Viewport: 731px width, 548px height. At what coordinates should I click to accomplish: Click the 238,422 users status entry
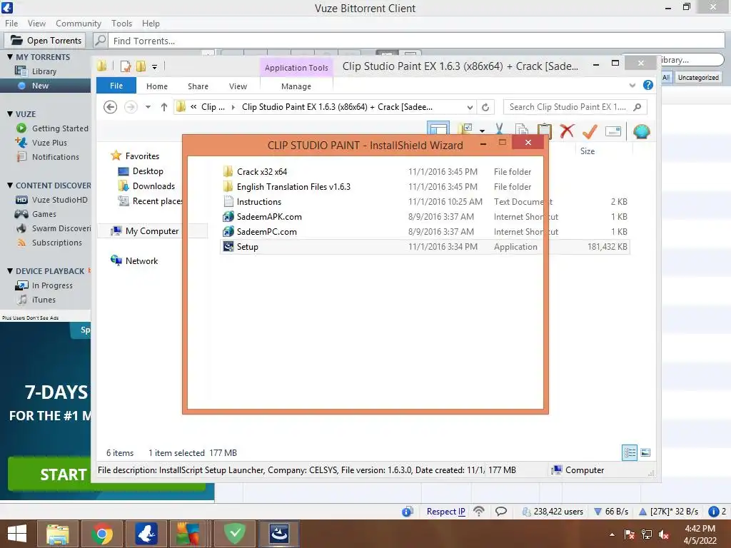click(553, 511)
